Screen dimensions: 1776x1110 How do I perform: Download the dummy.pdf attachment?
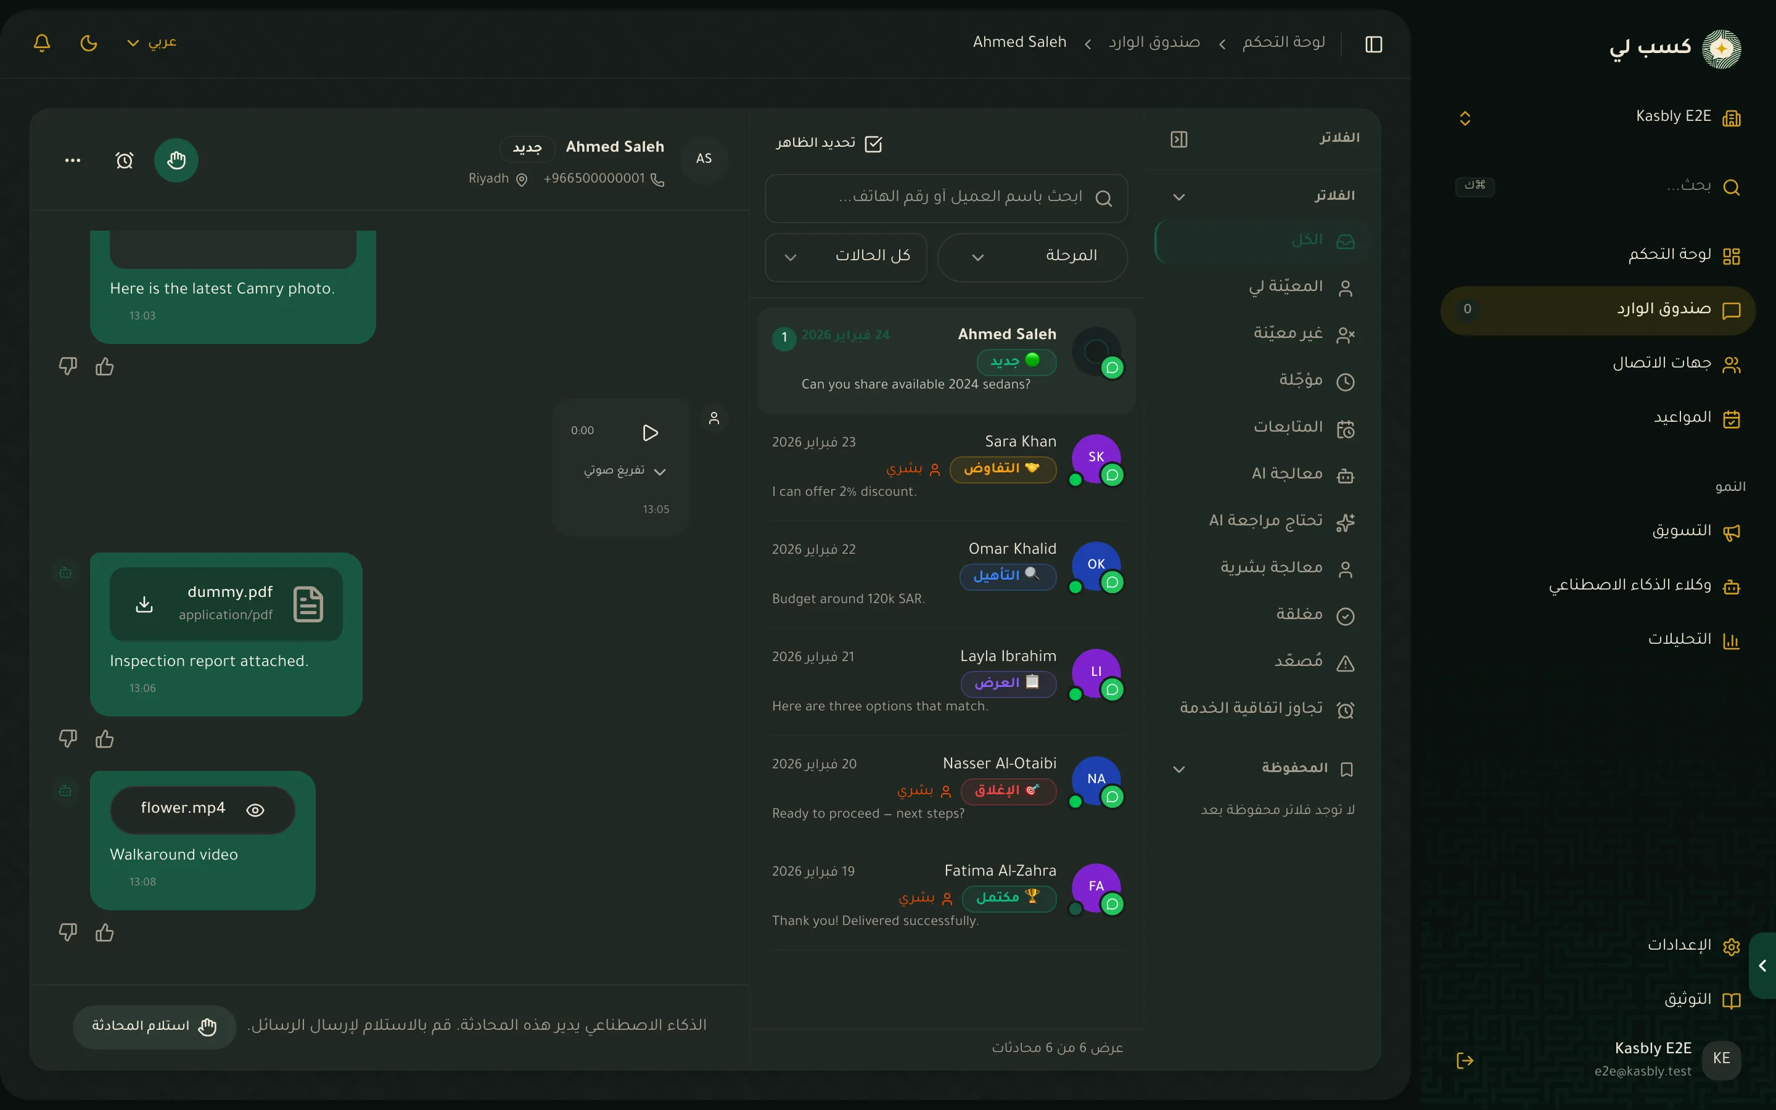144,604
